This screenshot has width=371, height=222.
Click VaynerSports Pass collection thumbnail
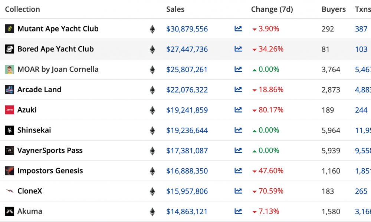tap(10, 151)
